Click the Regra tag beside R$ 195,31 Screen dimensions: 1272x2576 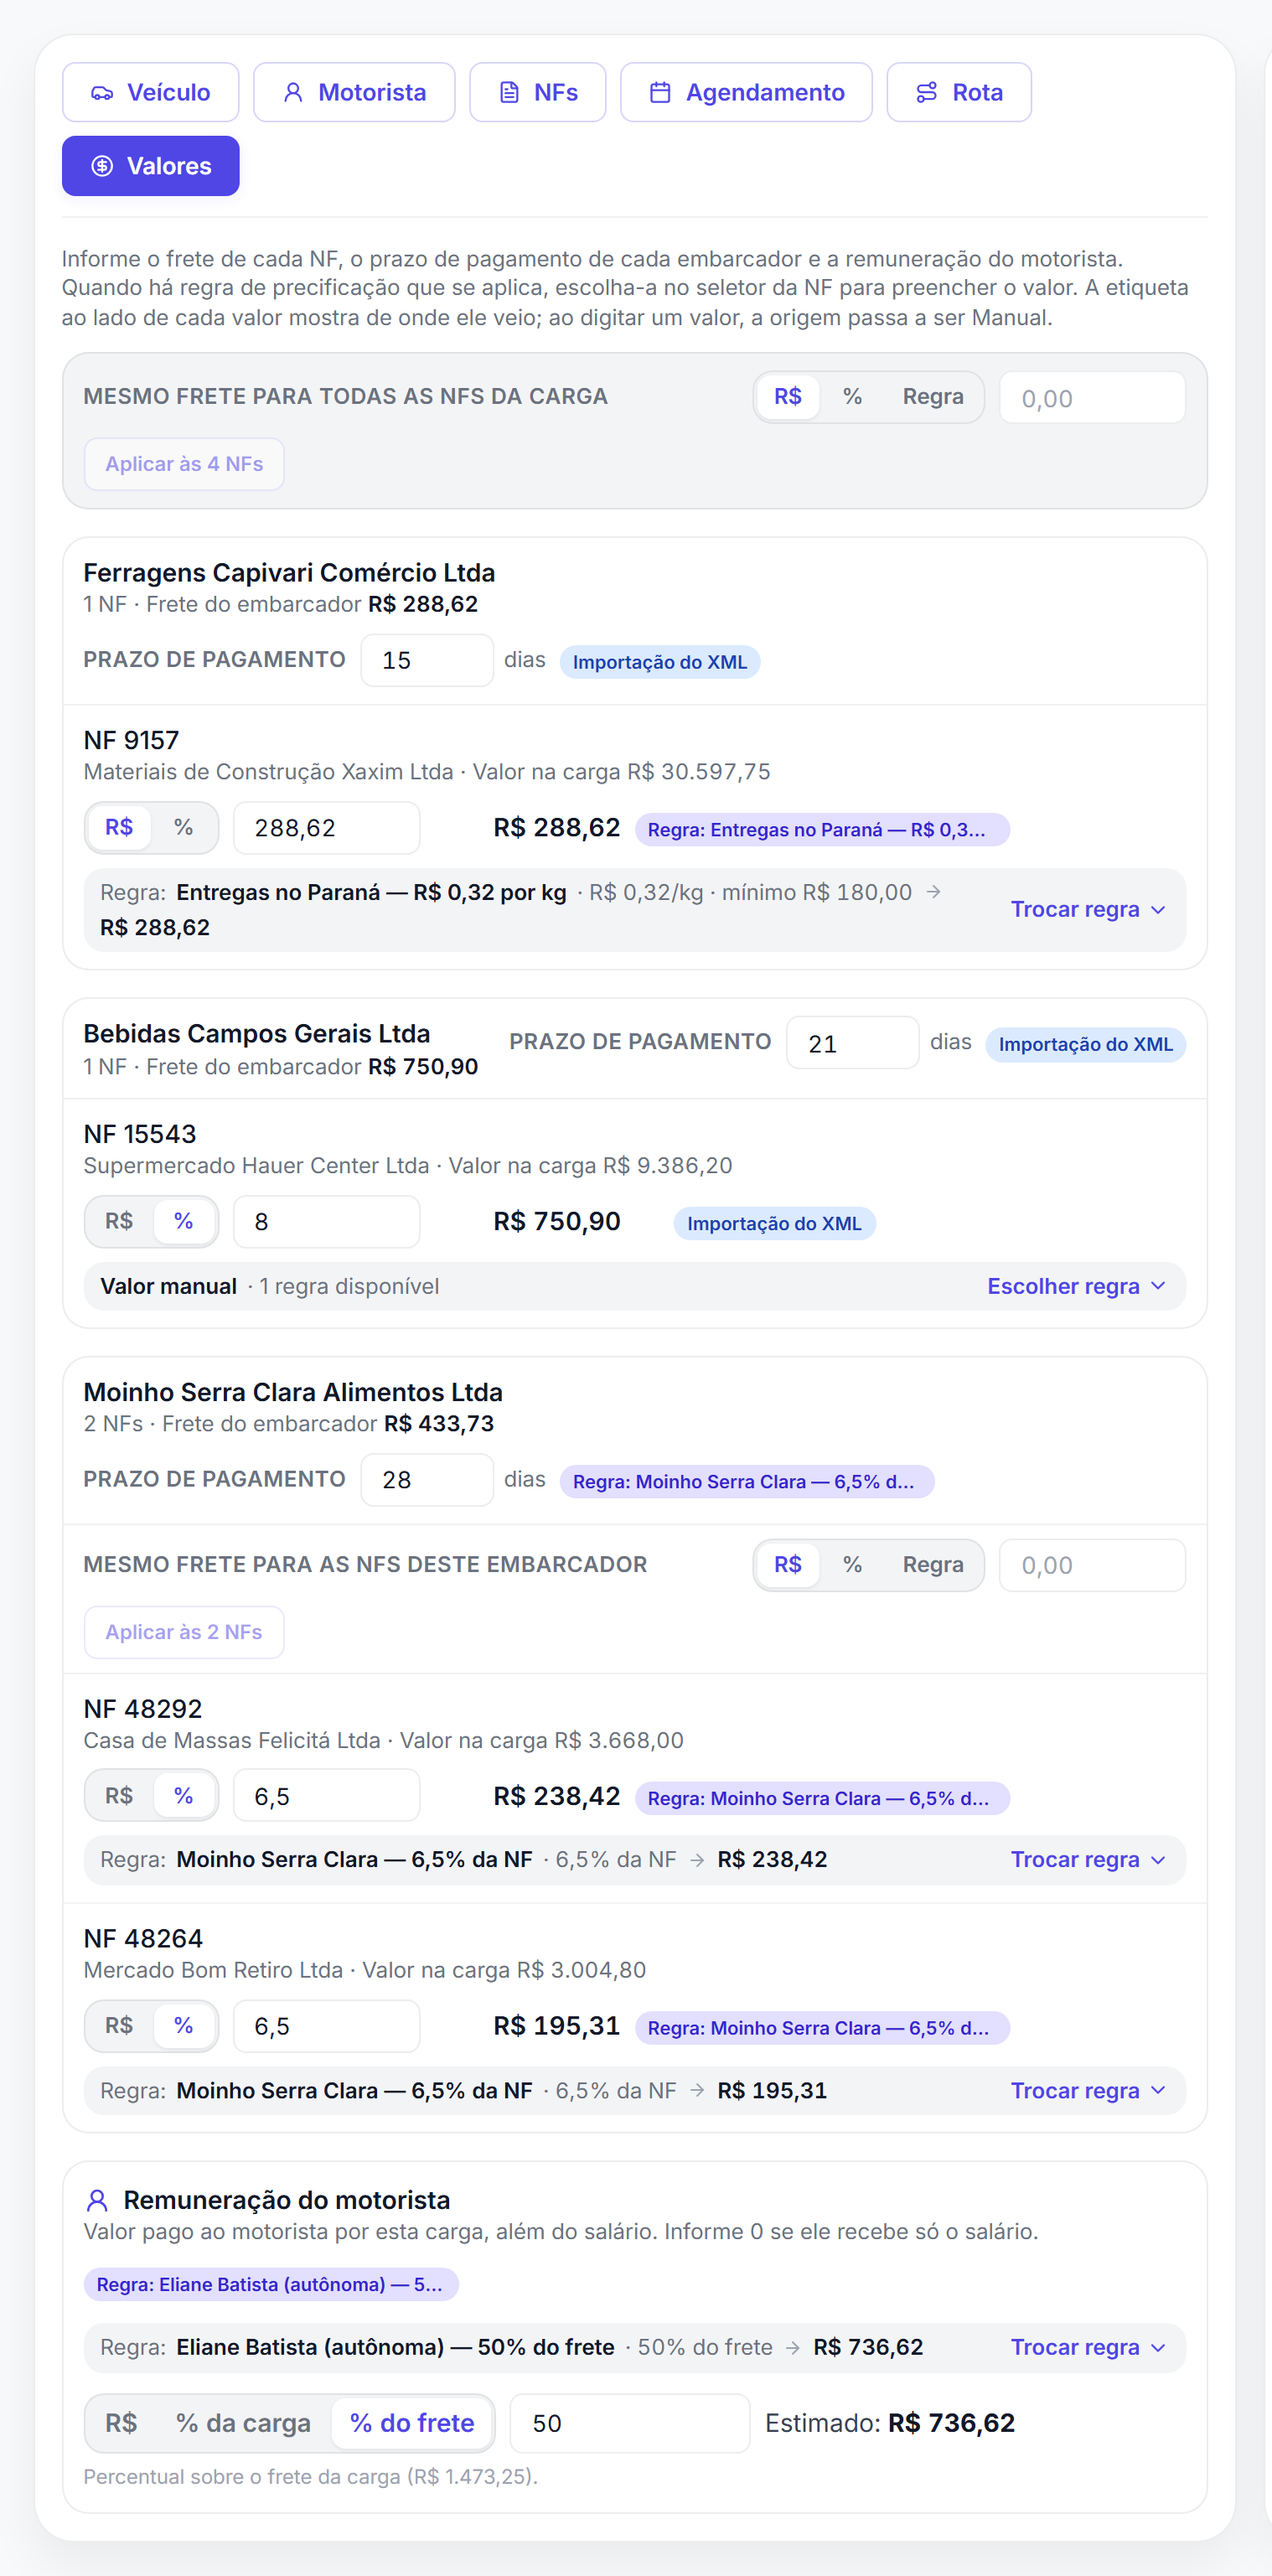(822, 2028)
